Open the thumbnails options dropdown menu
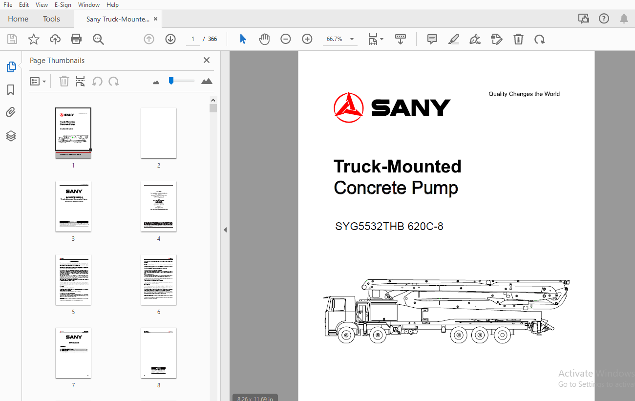 38,81
